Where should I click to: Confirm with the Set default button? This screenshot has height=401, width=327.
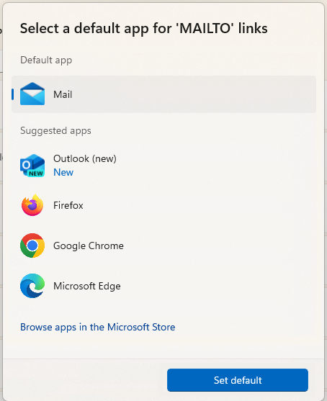238,380
